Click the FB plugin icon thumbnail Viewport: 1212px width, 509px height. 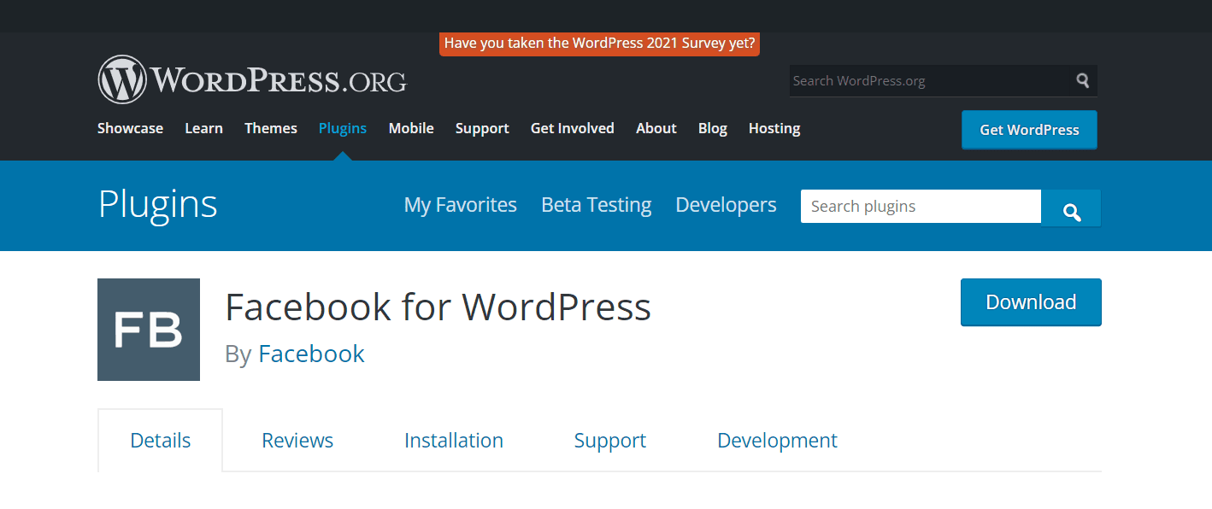(149, 330)
